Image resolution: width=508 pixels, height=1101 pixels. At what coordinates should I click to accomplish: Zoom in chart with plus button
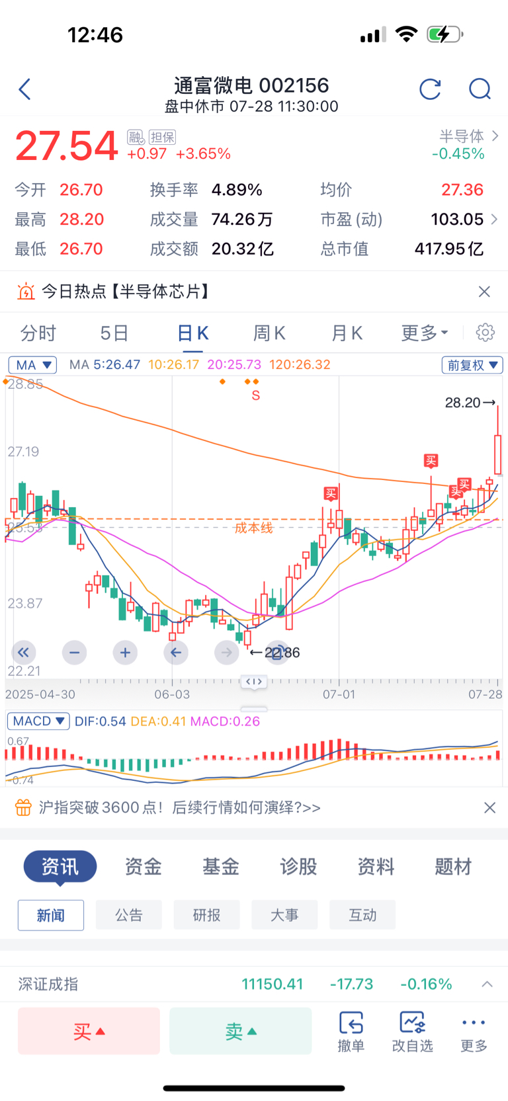tap(125, 653)
